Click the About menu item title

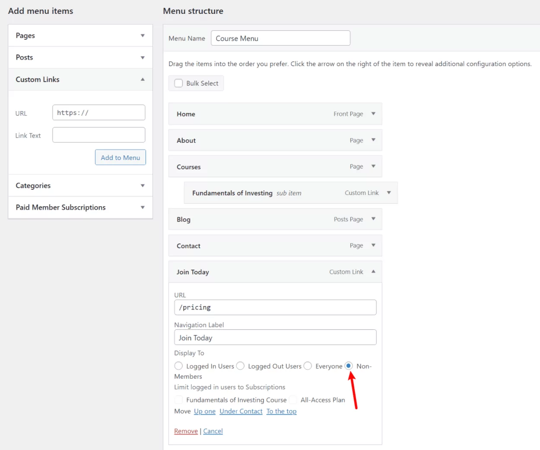186,140
